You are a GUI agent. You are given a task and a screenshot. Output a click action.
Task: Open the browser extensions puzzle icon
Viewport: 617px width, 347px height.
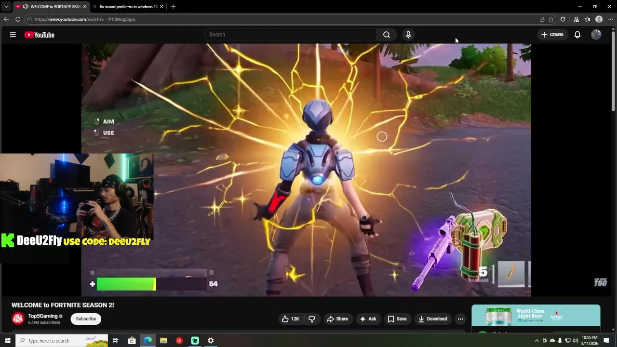click(x=563, y=19)
